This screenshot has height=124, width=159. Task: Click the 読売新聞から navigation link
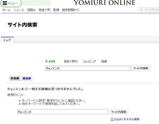(70, 10)
